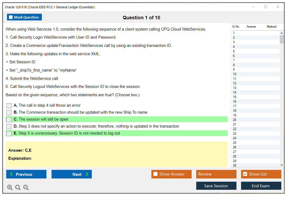This screenshot has width=288, height=197.
Task: Disable the Show List checkbox
Action: (245, 174)
